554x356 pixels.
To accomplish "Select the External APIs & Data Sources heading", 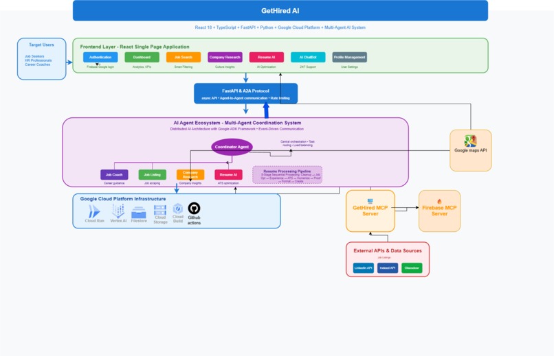I will [388, 250].
